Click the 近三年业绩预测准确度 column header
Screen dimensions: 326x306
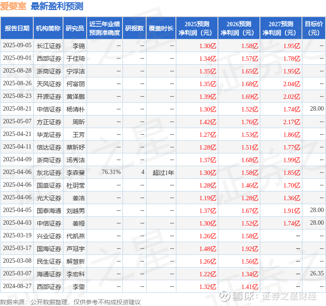pos(105,28)
